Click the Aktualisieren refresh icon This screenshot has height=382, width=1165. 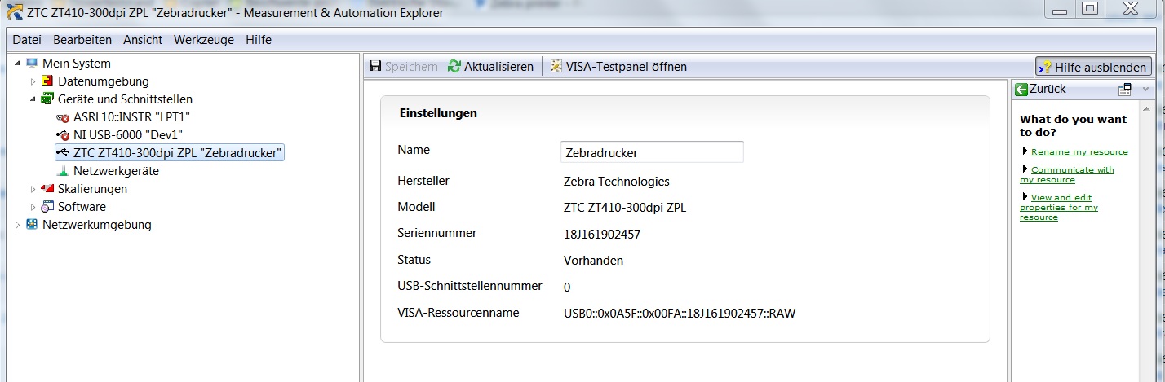454,67
